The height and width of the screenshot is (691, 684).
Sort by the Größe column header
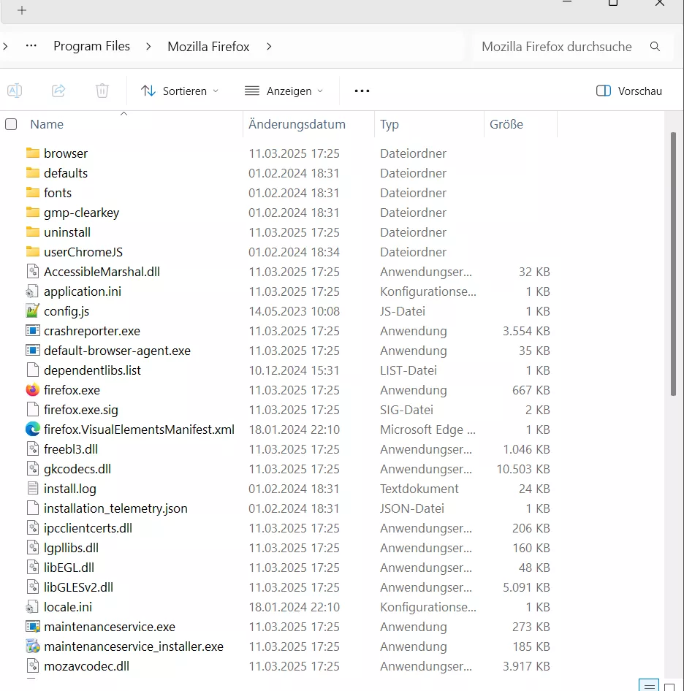pos(506,124)
